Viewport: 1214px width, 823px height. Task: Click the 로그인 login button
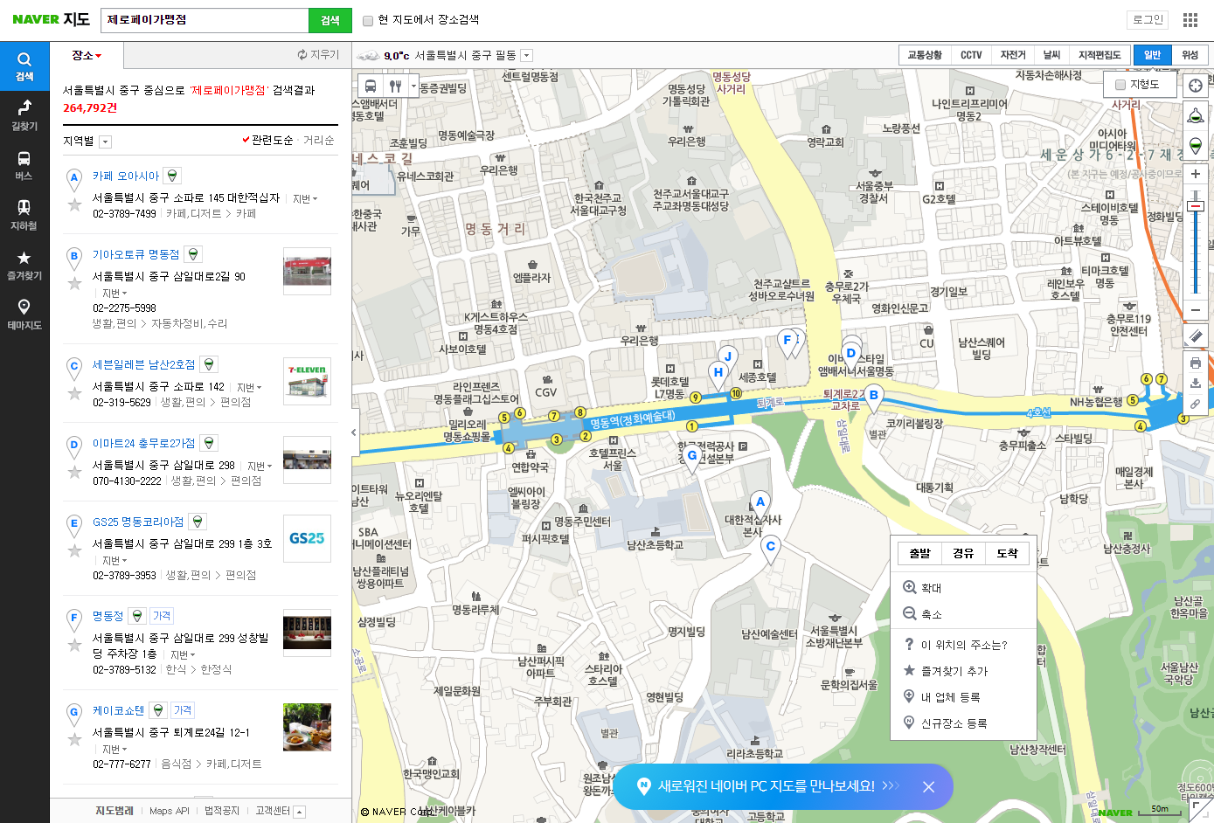[1148, 19]
